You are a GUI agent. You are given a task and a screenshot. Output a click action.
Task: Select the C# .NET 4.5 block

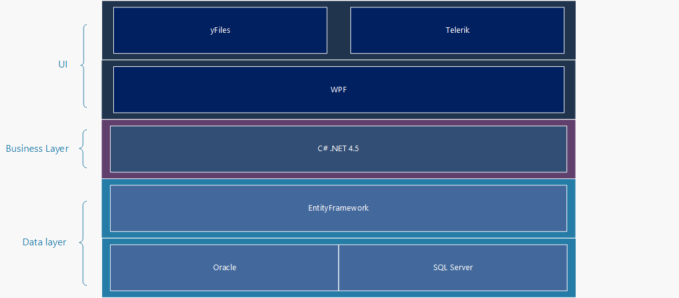pyautogui.click(x=339, y=149)
